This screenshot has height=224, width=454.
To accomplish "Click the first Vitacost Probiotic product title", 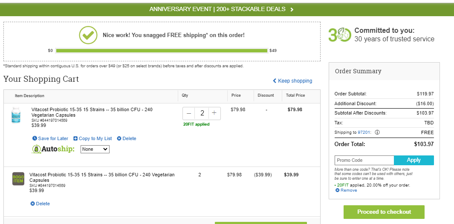I will click(x=92, y=112).
